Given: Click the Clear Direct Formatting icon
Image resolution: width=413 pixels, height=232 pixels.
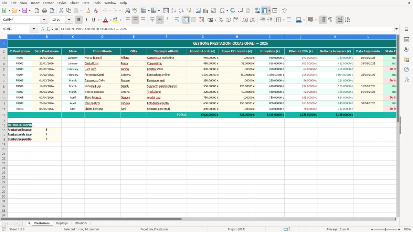Looking at the screenshot, I should click(x=96, y=11).
